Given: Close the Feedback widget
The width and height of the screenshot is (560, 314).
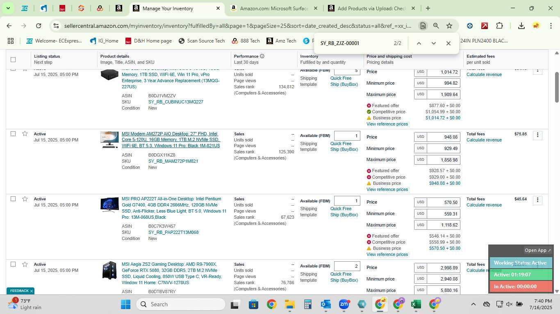Looking at the screenshot, I should pyautogui.click(x=32, y=291).
